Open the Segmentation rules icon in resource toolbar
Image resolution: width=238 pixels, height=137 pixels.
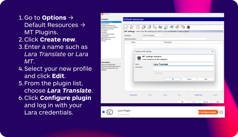[x=127, y=27]
